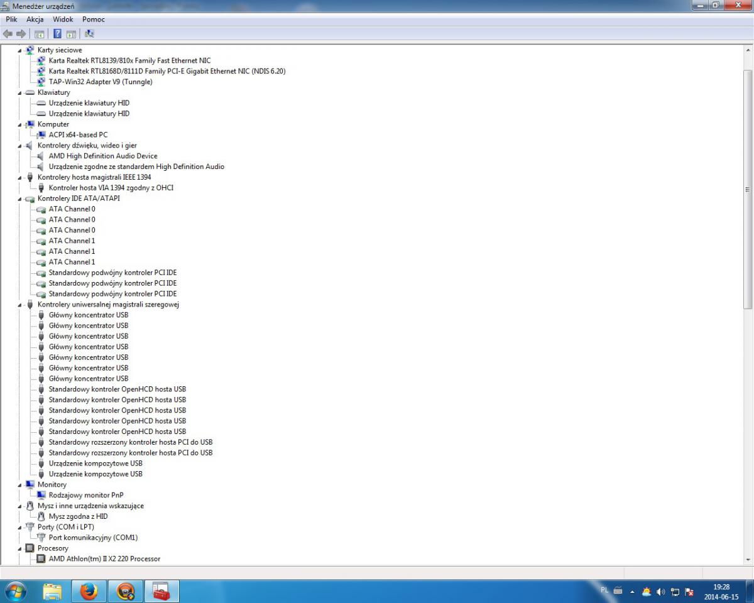Open the Akcja menu
754x603 pixels.
click(x=35, y=19)
